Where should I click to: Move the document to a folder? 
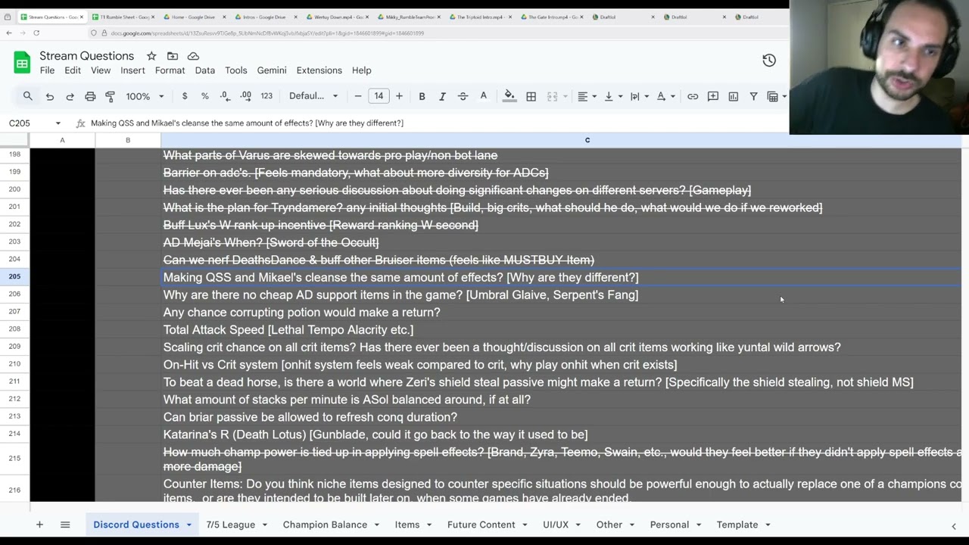(173, 56)
